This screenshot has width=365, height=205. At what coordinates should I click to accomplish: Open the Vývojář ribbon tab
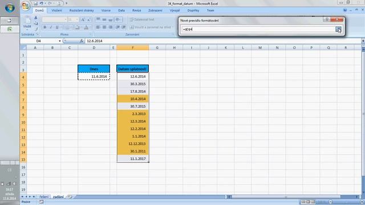coord(175,10)
